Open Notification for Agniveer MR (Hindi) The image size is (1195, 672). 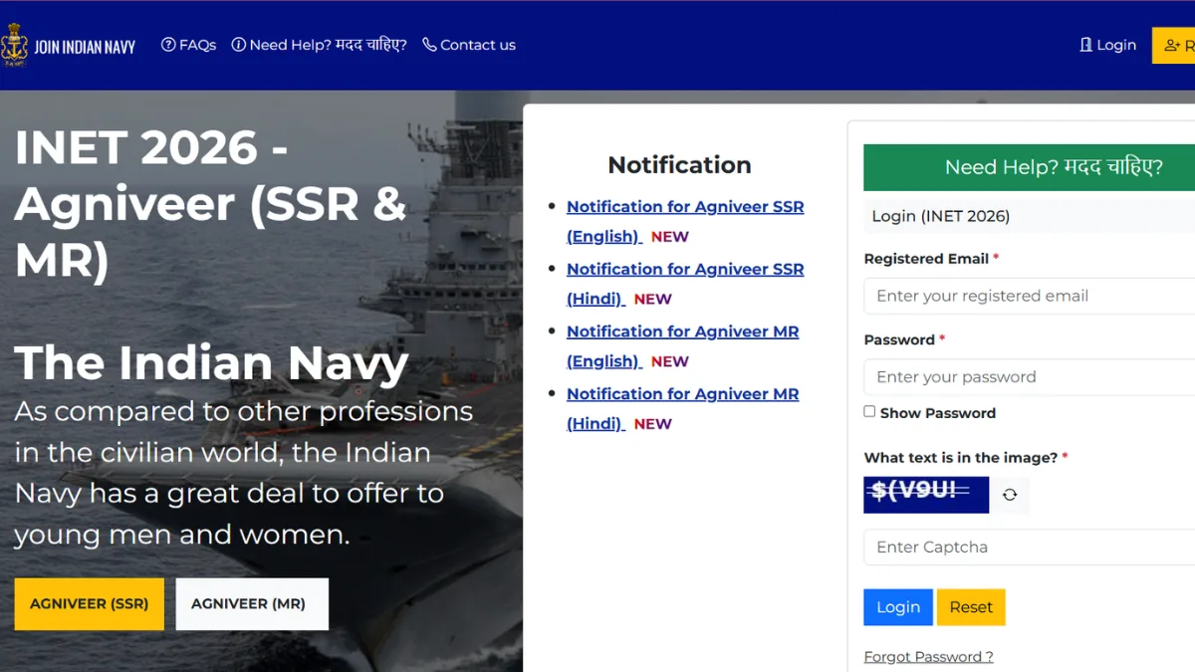[x=683, y=408]
